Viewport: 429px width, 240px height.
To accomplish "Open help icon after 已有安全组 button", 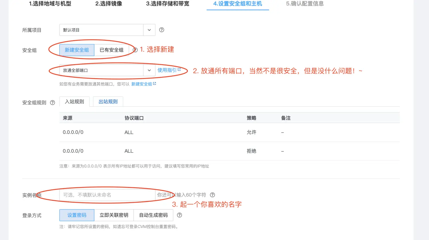I will 135,50.
